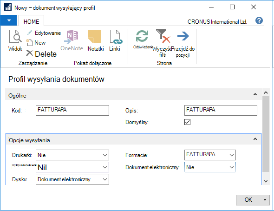Click the scrollbar up arrow

coord(266,92)
